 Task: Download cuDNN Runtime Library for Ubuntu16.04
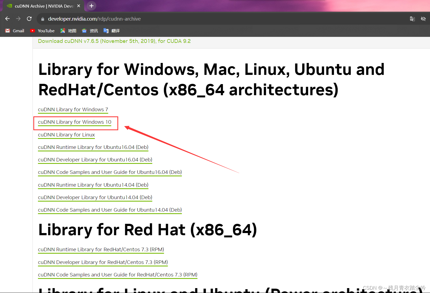(x=93, y=147)
